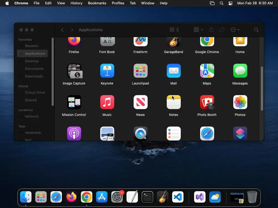Open the group-by options dropdown
Screen dimensions: 278x208
[x=198, y=30]
